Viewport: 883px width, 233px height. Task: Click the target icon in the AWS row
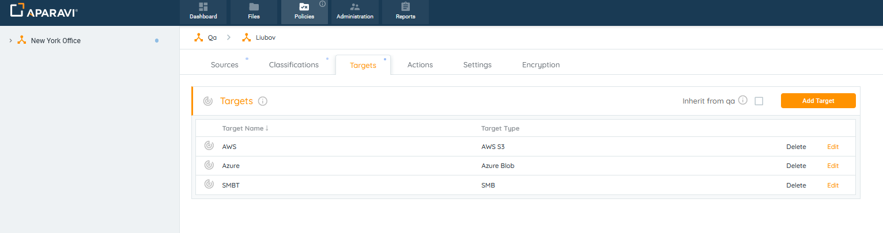pos(209,146)
